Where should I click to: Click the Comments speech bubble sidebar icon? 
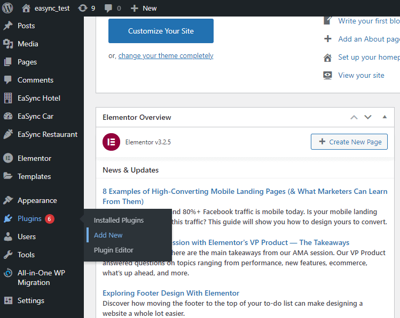(x=8, y=80)
